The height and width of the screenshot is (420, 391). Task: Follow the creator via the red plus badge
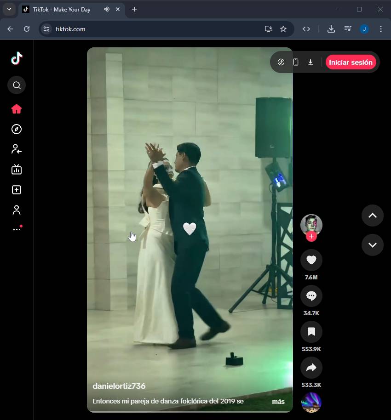(x=311, y=237)
